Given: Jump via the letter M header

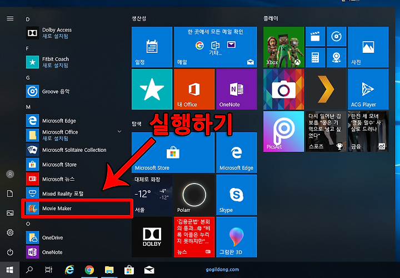Looking at the screenshot, I should [x=28, y=107].
